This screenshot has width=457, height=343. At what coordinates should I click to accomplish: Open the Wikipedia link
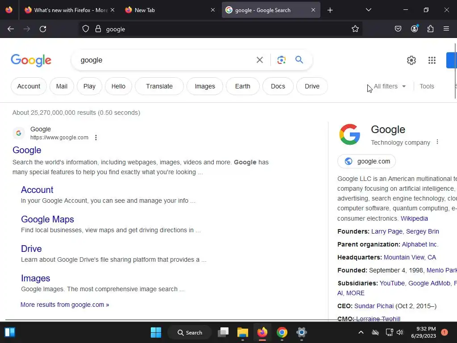tap(414, 218)
